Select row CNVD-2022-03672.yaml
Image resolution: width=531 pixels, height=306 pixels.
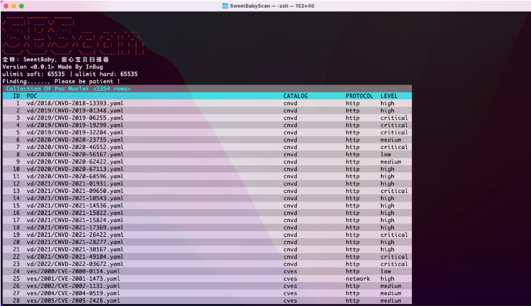pyautogui.click(x=207, y=264)
